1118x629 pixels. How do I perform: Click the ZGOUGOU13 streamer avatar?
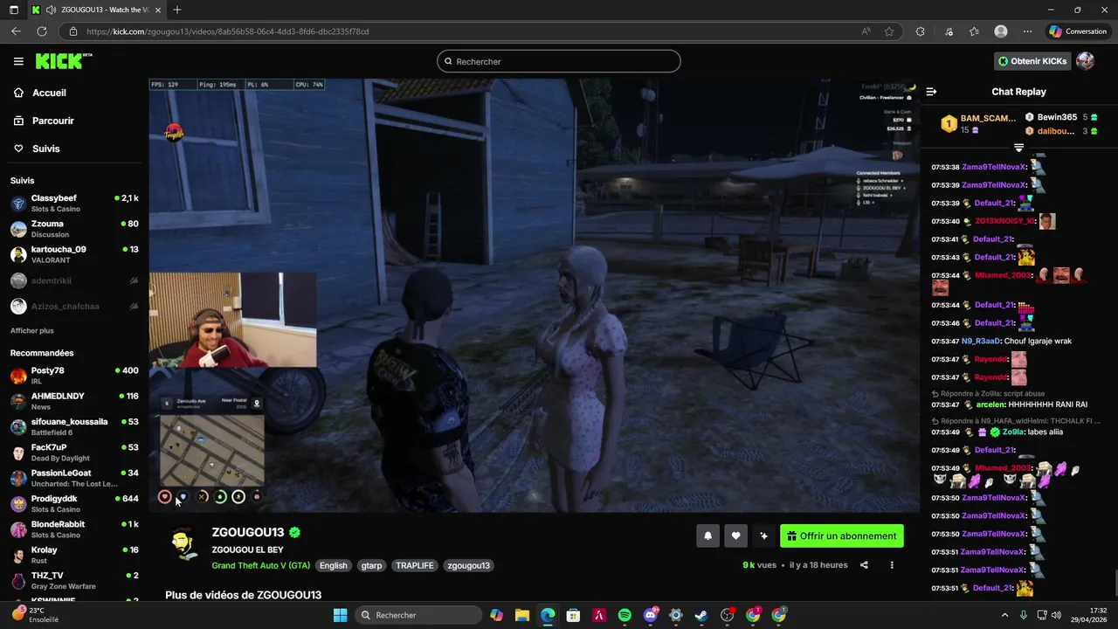[183, 544]
